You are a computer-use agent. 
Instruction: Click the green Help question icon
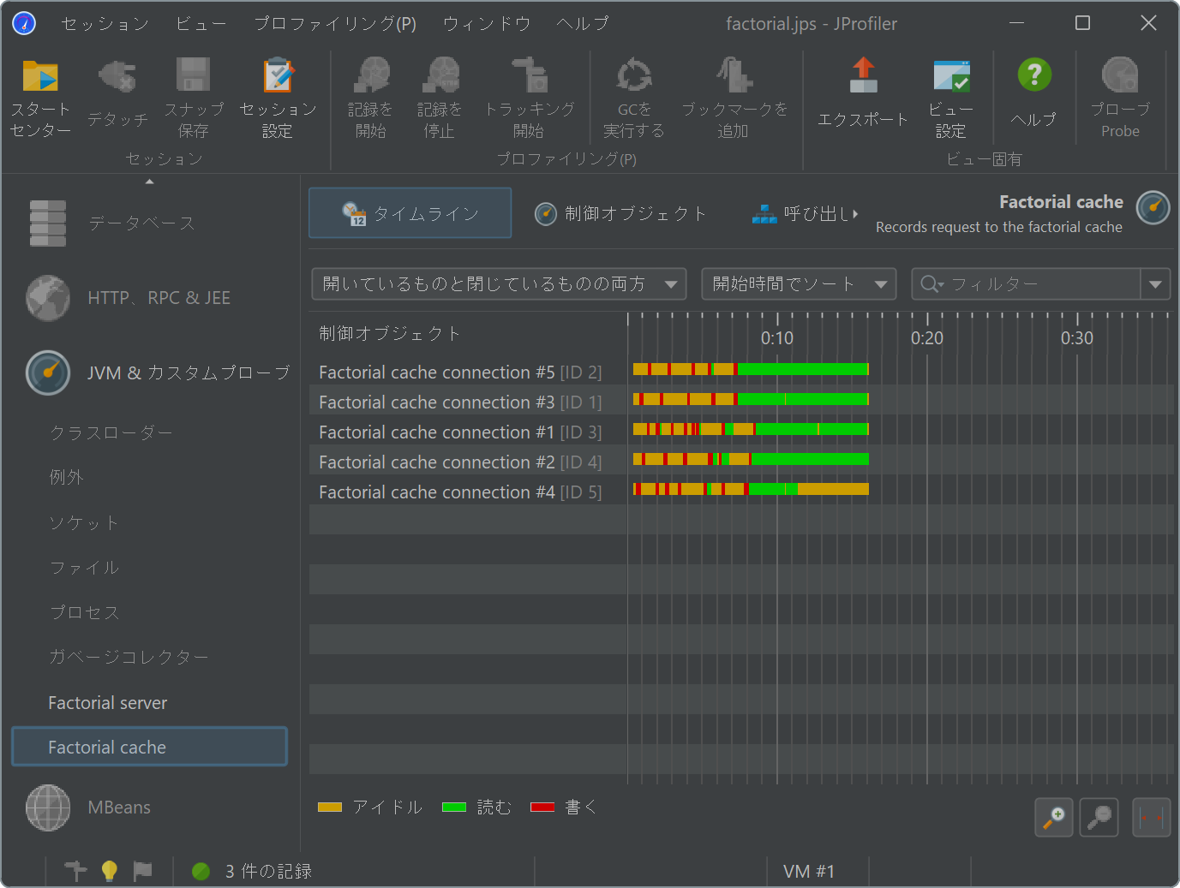tap(1034, 75)
